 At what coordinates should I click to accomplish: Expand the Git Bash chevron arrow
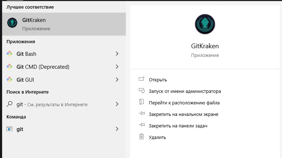(117, 54)
